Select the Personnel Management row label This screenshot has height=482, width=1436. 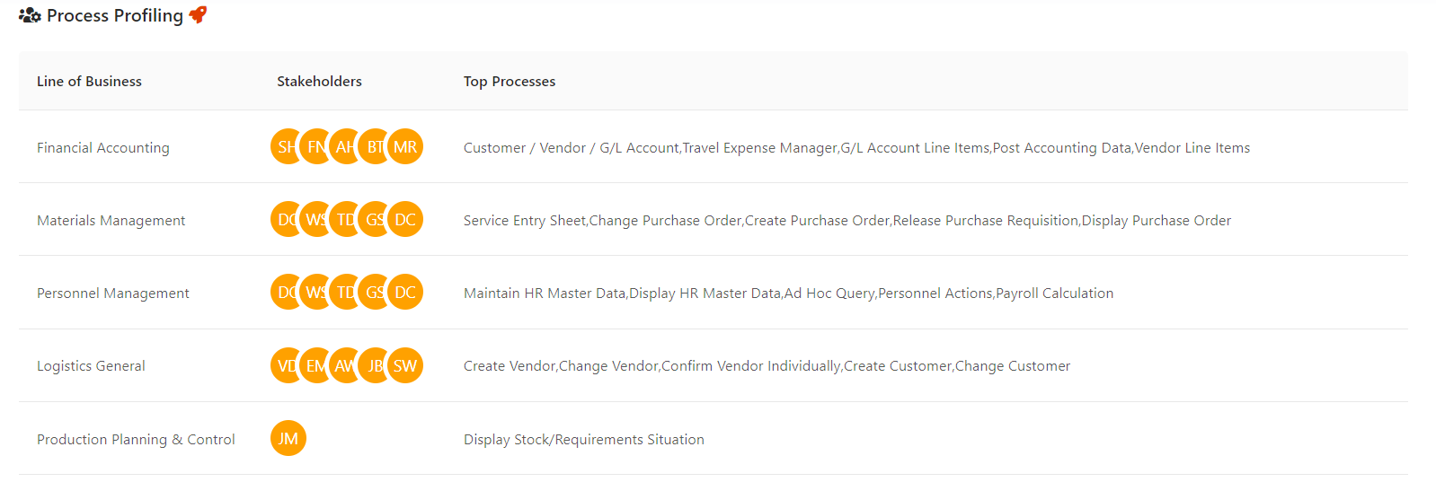[112, 293]
